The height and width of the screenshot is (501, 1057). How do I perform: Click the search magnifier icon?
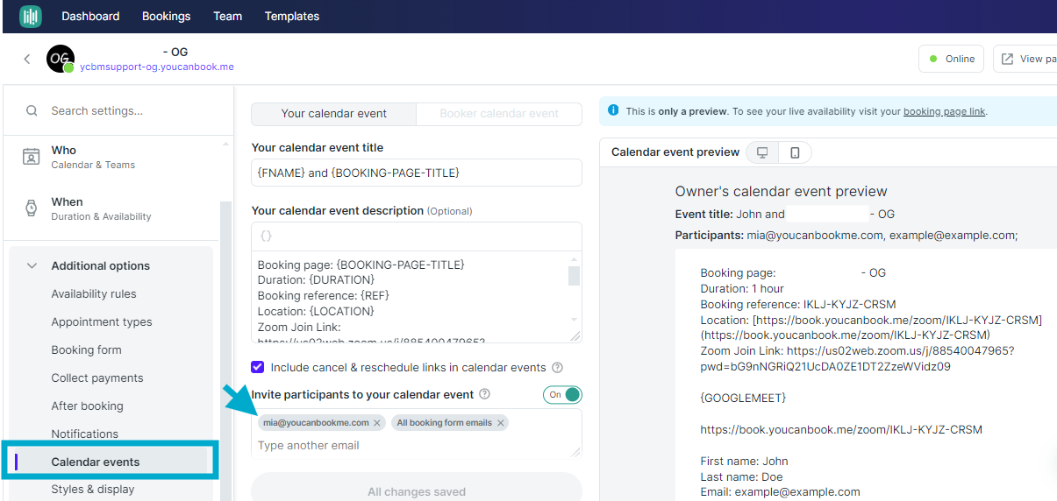(32, 111)
